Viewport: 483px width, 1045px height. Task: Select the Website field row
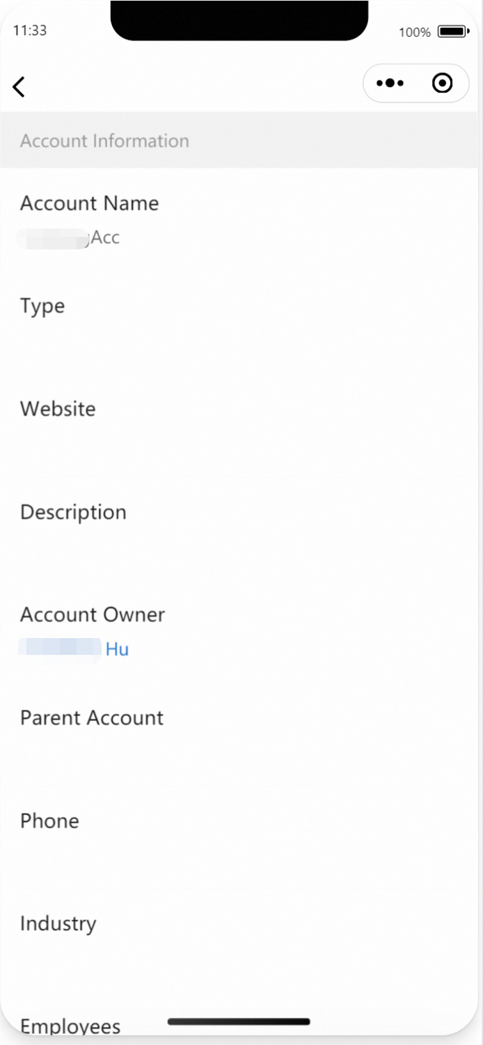[x=241, y=425]
